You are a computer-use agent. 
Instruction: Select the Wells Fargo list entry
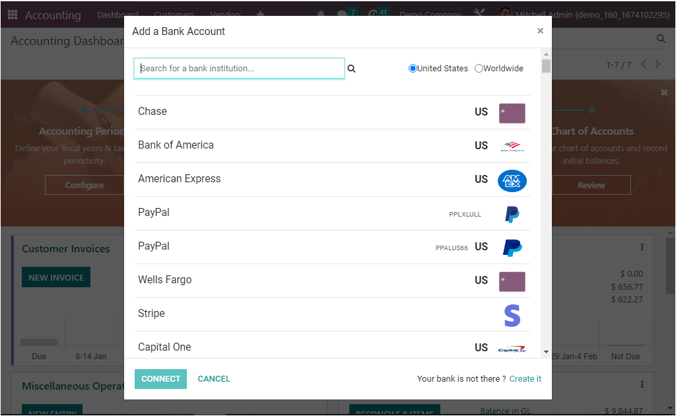pyautogui.click(x=332, y=281)
